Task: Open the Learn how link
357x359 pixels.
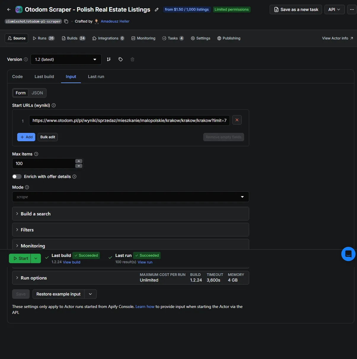Action: [145, 306]
